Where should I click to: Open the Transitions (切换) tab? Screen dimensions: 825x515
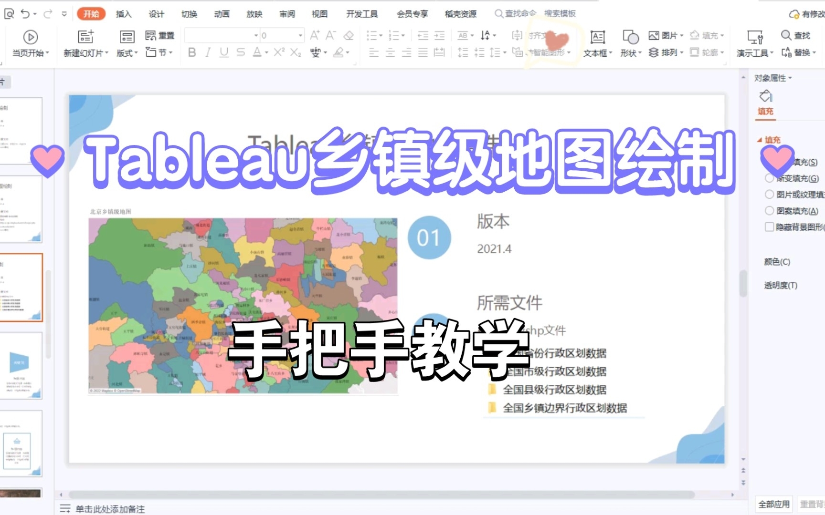[x=189, y=14]
